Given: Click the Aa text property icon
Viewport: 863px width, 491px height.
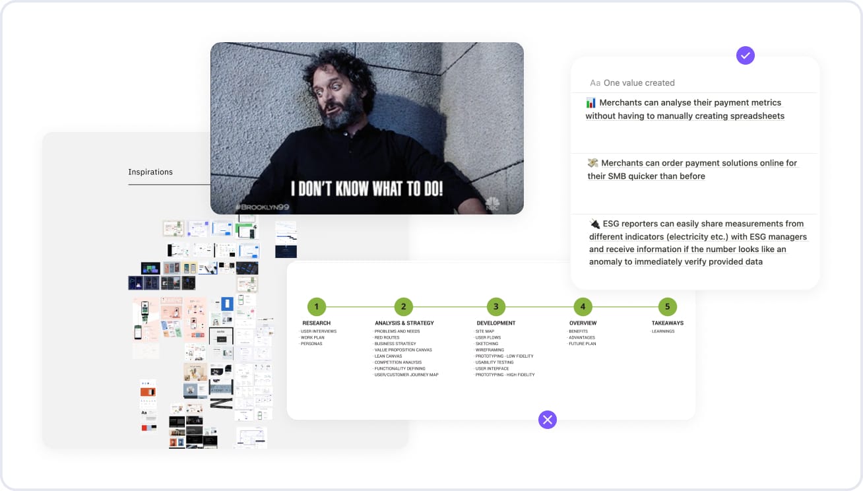Looking at the screenshot, I should 595,83.
